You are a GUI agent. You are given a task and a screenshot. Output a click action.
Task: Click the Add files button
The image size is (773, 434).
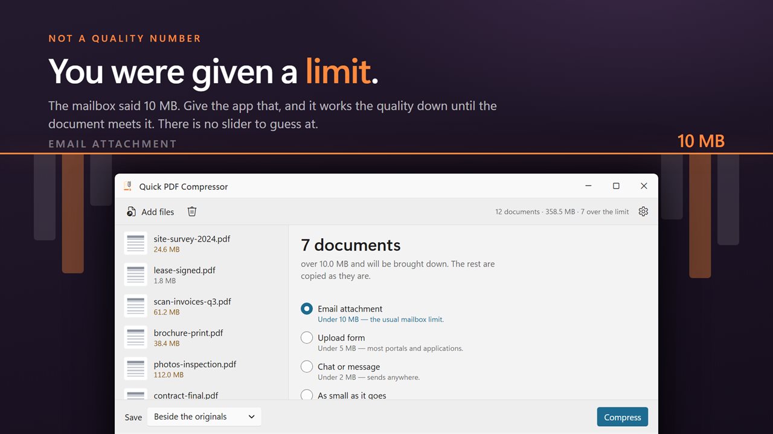coord(150,212)
